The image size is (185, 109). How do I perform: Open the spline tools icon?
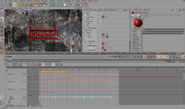[x=53, y=5]
